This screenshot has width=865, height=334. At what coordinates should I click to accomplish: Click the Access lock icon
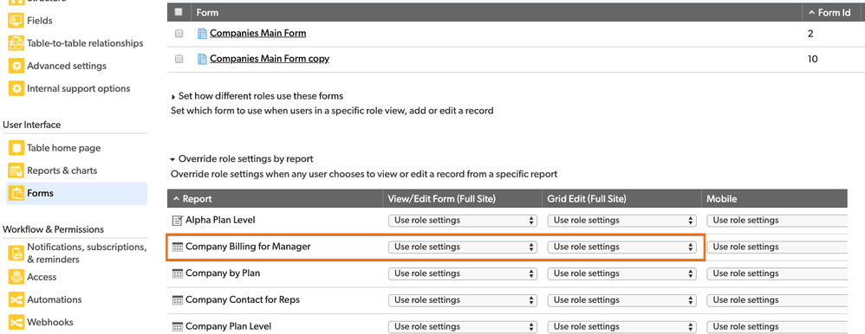coord(16,277)
